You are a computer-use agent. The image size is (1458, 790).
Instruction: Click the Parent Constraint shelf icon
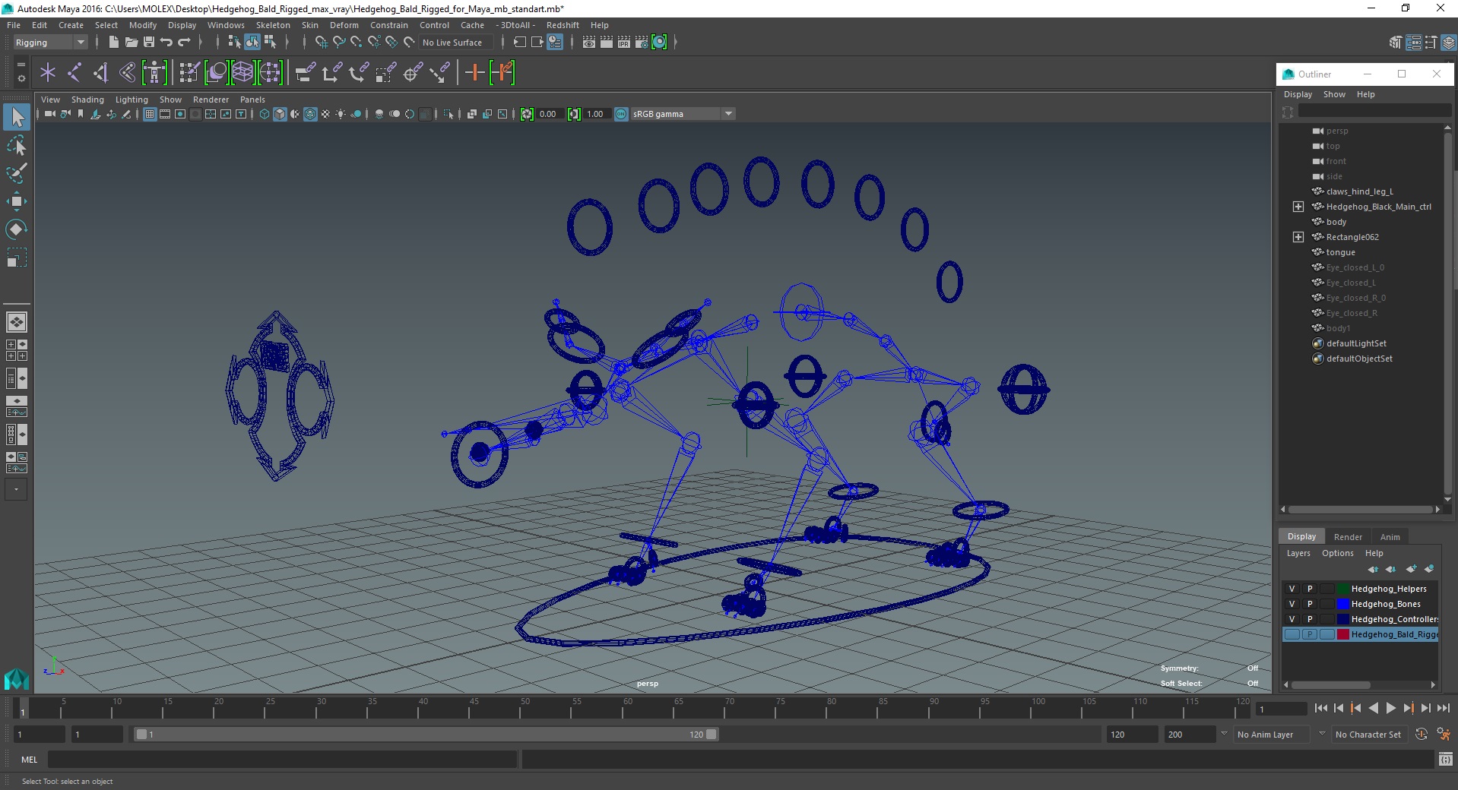(x=305, y=73)
